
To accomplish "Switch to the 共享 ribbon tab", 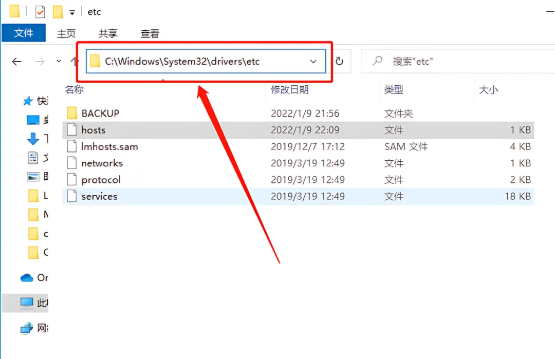I will (107, 33).
